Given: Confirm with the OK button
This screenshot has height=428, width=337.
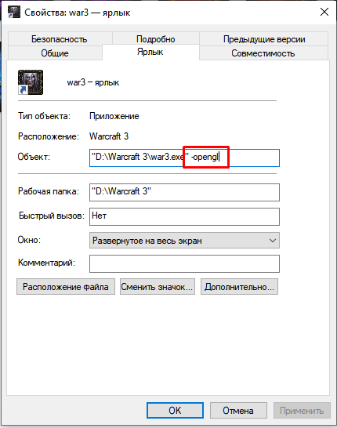Looking at the screenshot, I should (175, 410).
